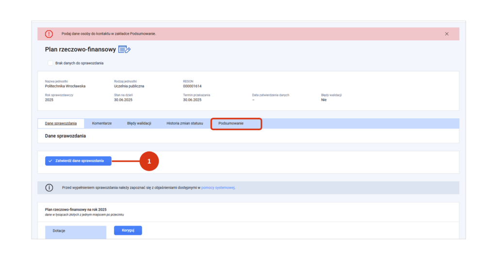This screenshot has height=279, width=497.
Task: Follow the pomocy systemowej link
Action: tap(218, 187)
